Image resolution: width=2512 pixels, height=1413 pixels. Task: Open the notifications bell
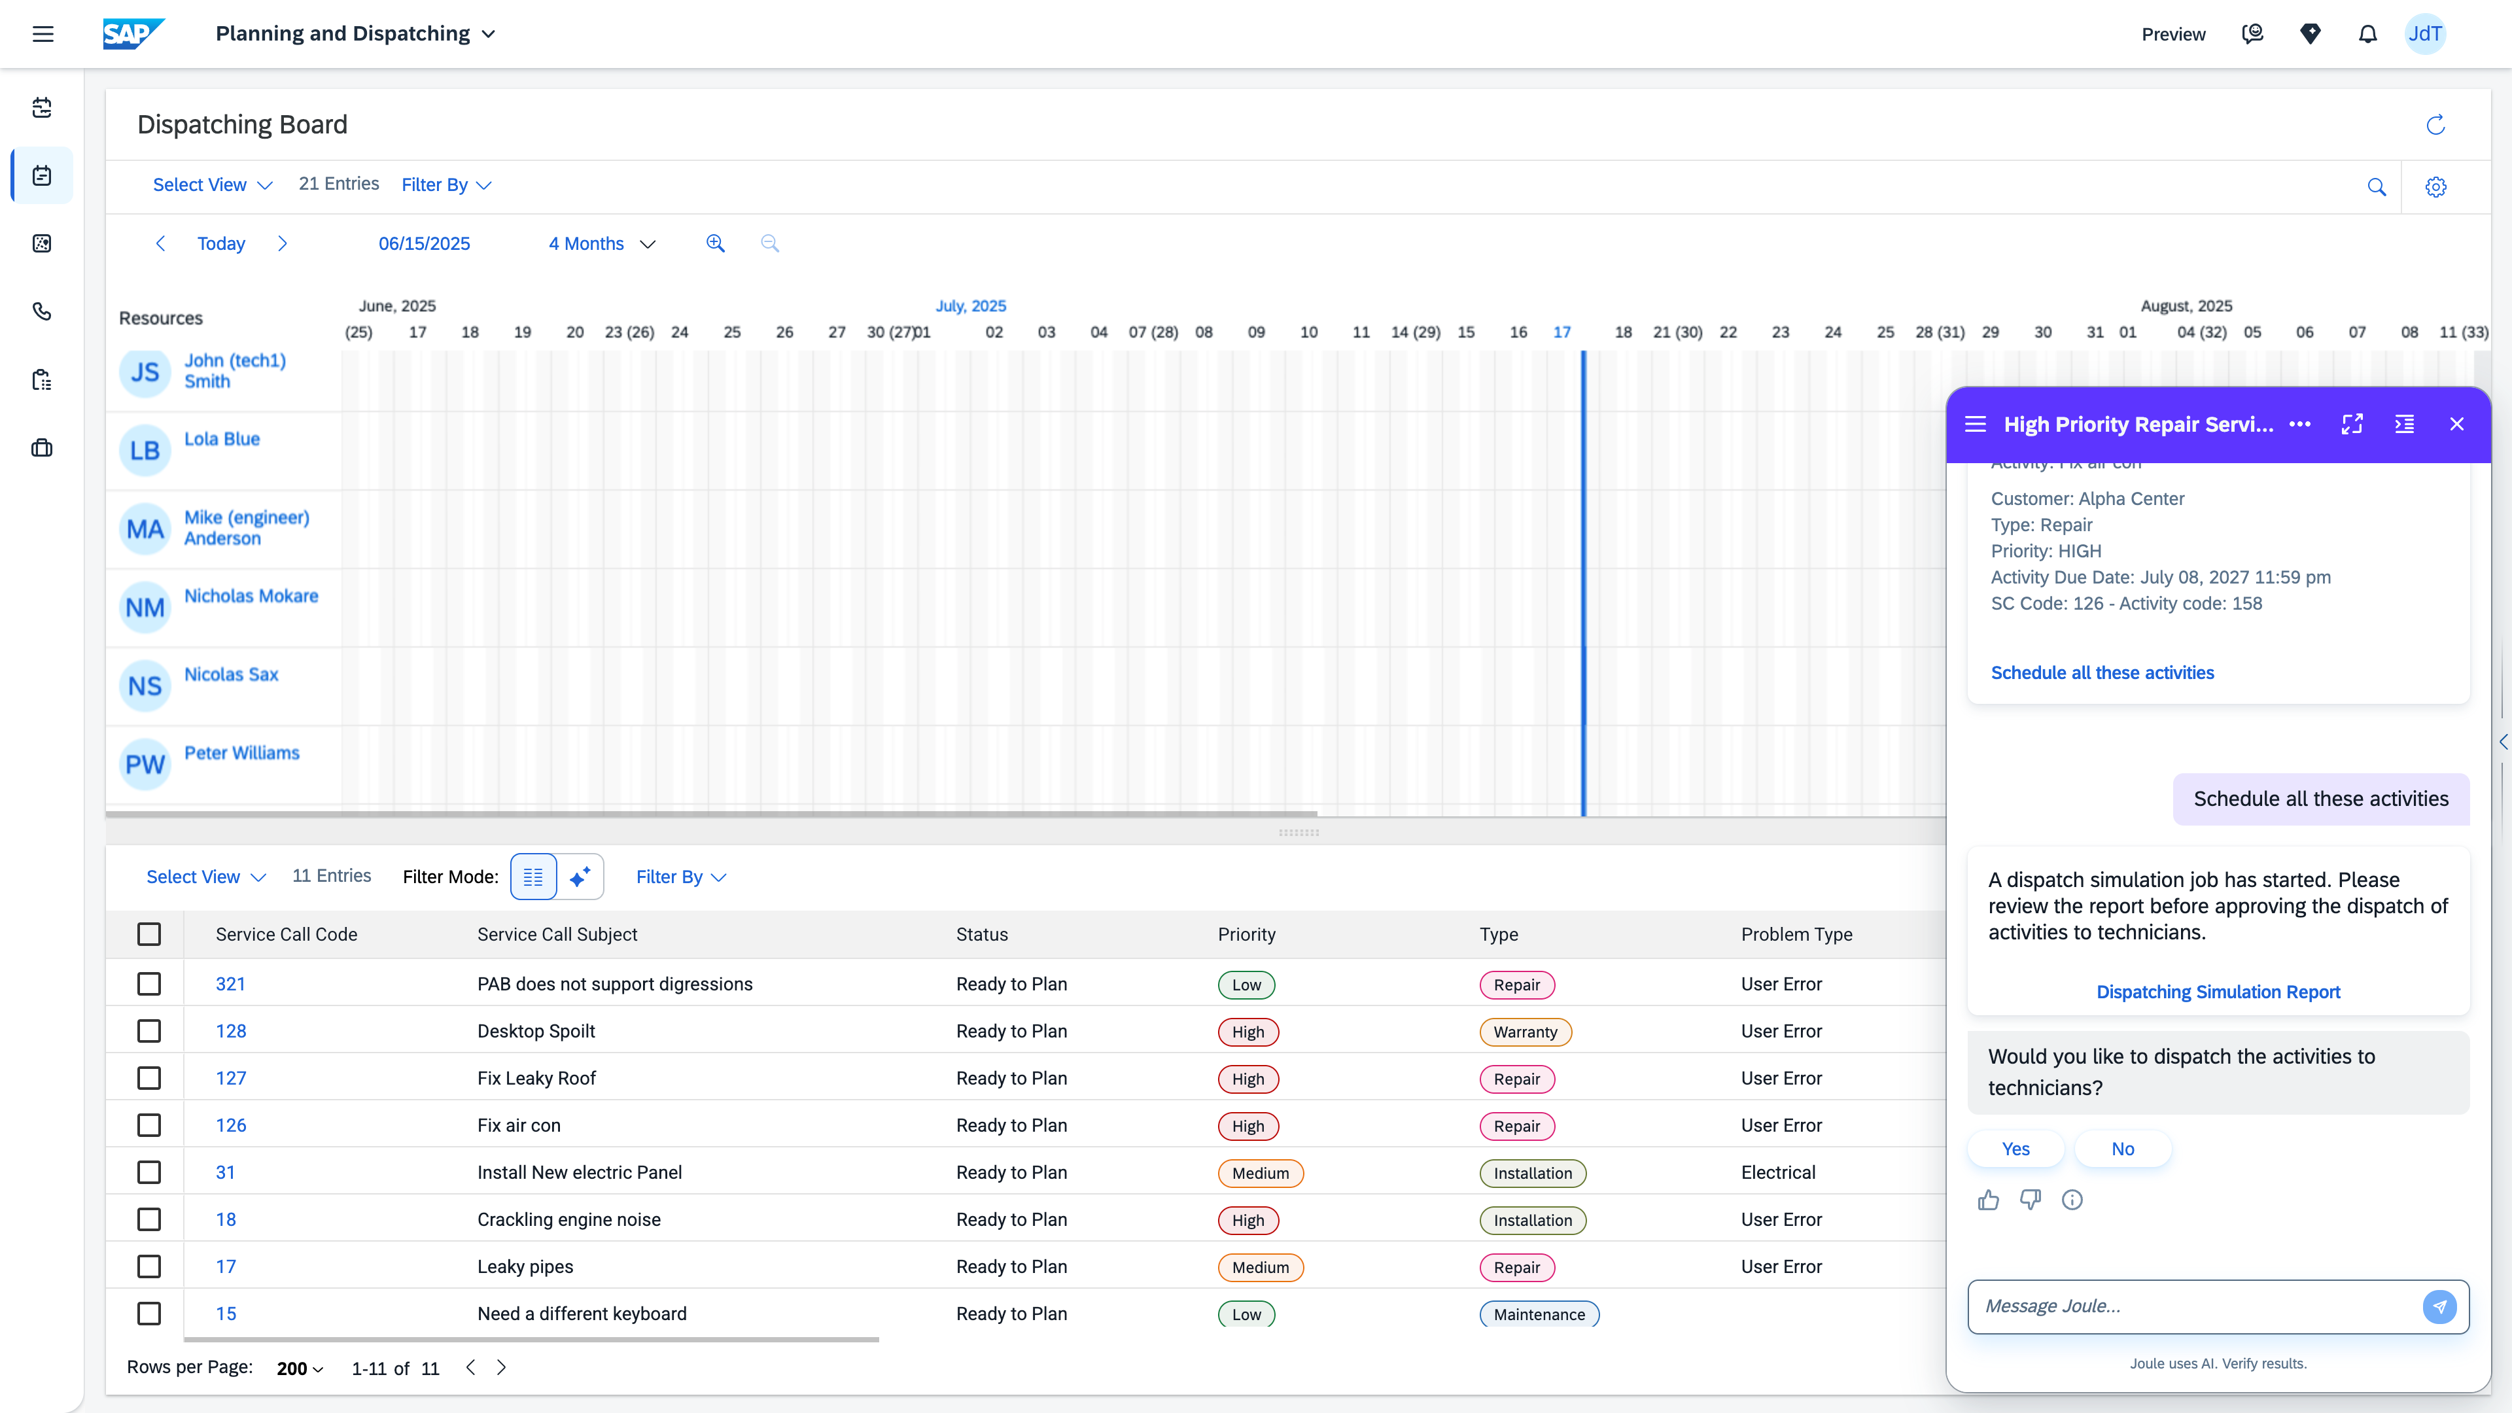2367,34
